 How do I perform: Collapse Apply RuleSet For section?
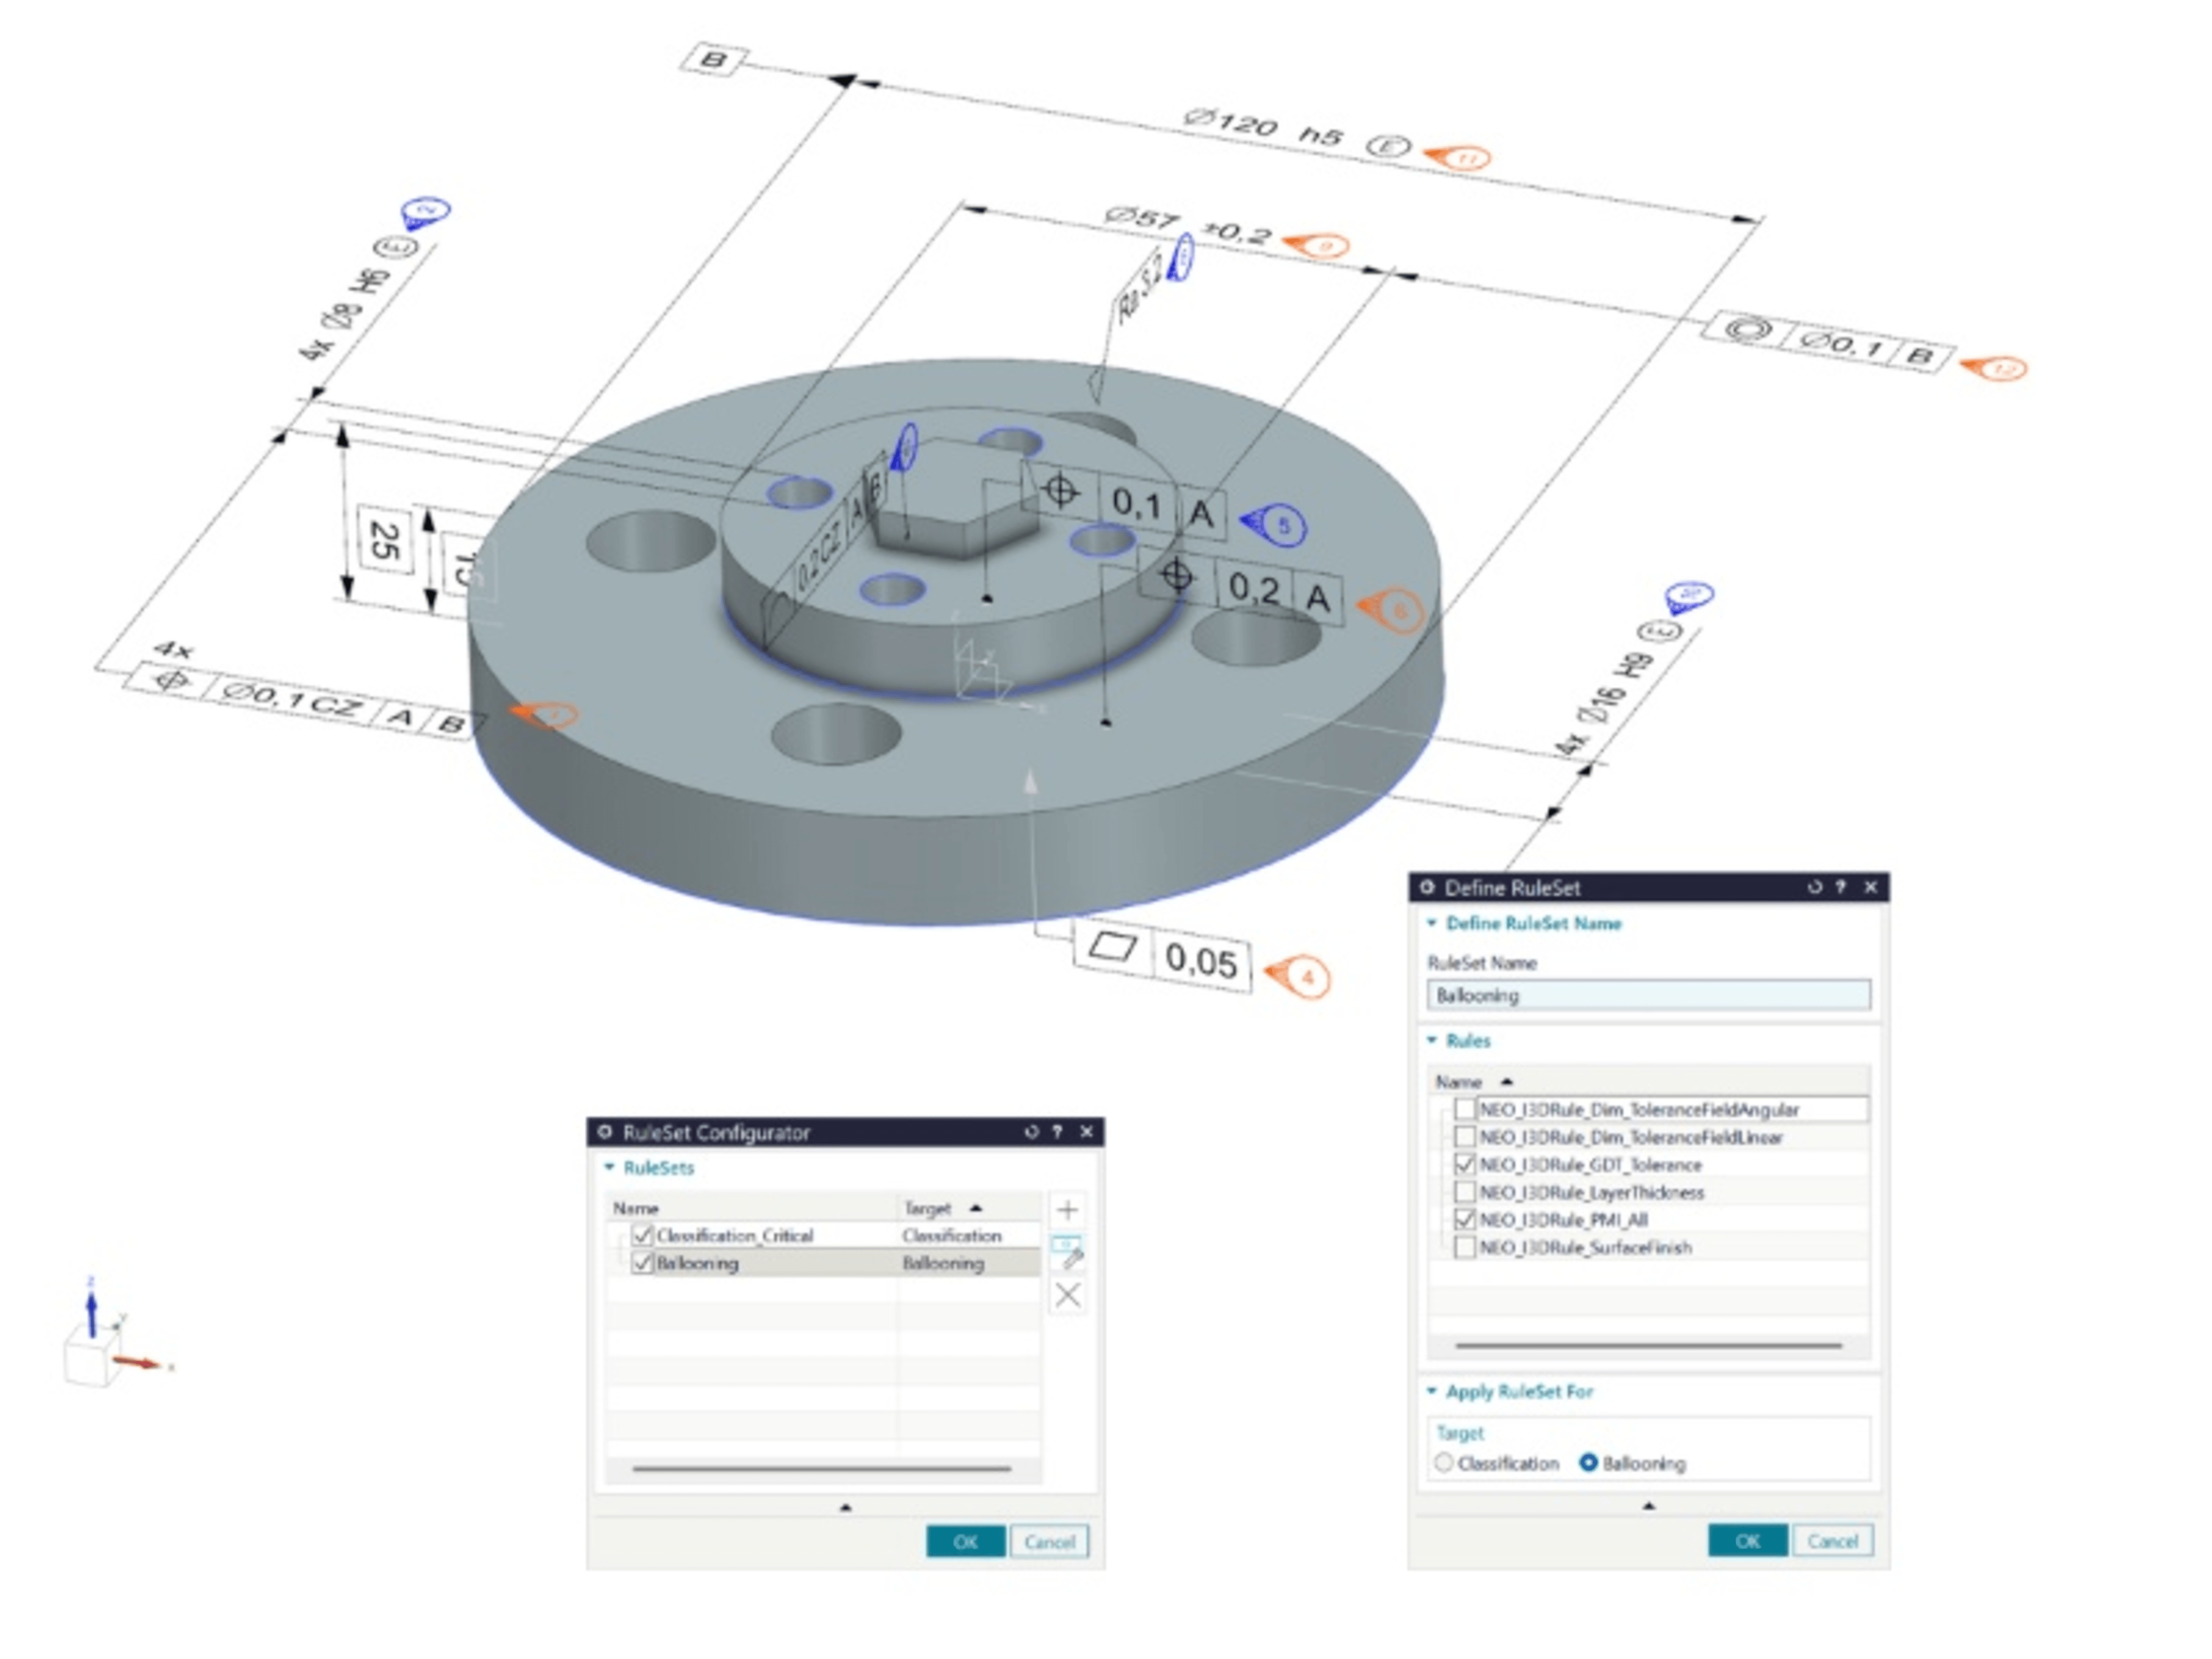tap(1432, 1392)
